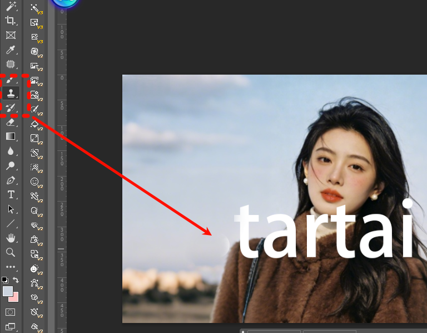Click the magic wand V3 plugin icon
Image resolution: width=427 pixels, height=333 pixels.
point(36,9)
